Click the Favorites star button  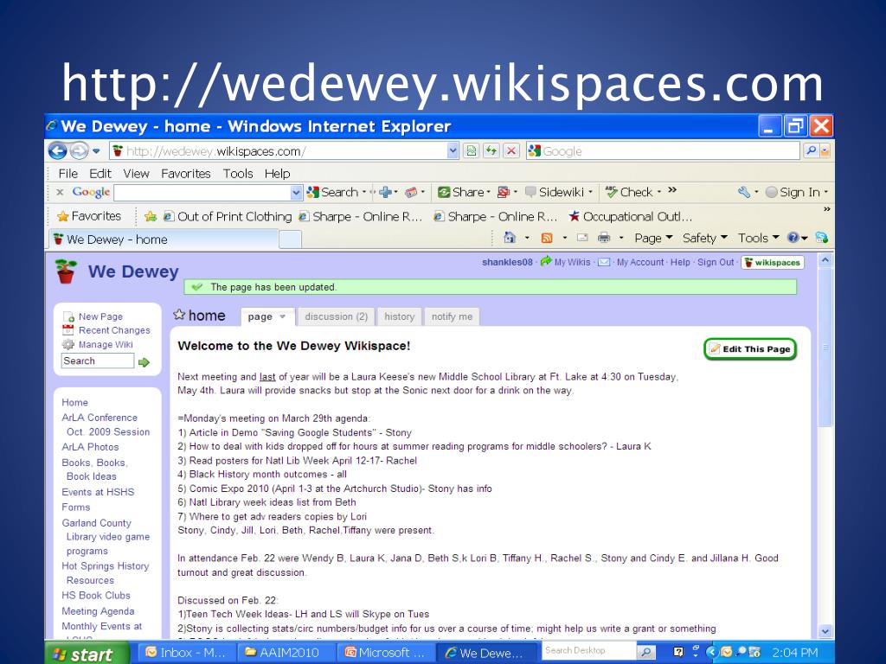[x=89, y=216]
